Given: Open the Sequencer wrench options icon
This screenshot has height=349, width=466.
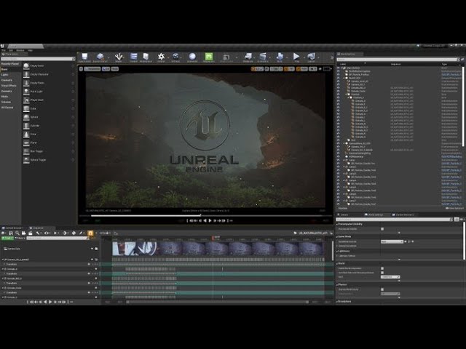Looking at the screenshot, I should 38,233.
